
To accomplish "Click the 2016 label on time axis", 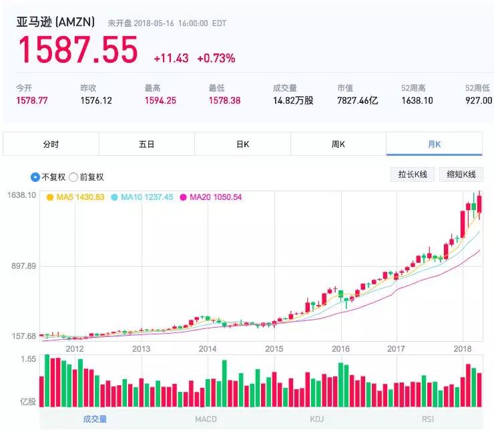I will (340, 348).
